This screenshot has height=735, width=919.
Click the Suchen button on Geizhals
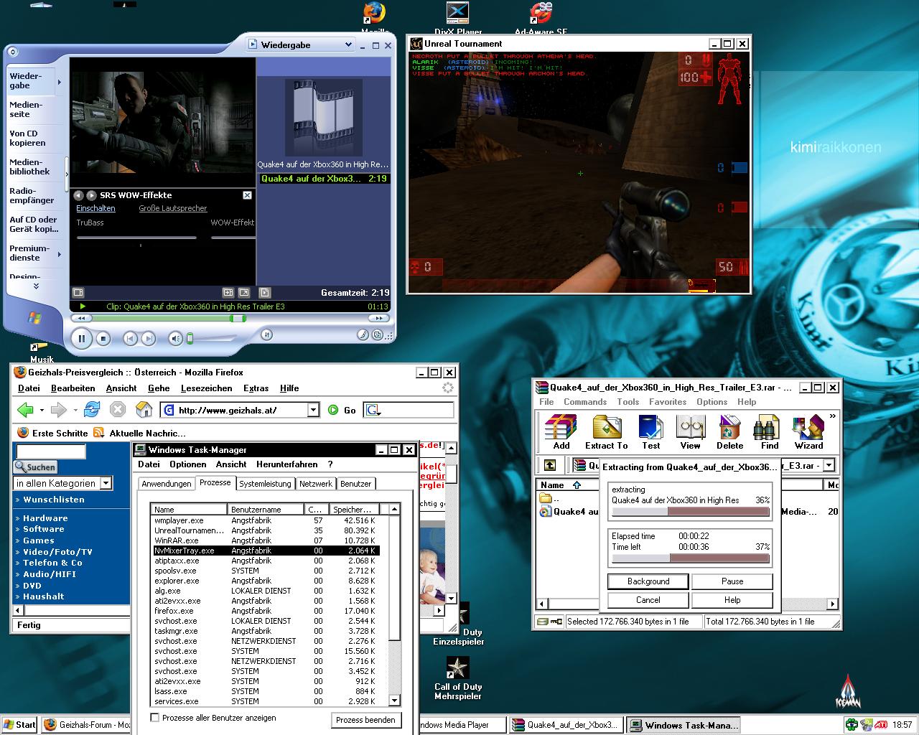click(x=36, y=467)
